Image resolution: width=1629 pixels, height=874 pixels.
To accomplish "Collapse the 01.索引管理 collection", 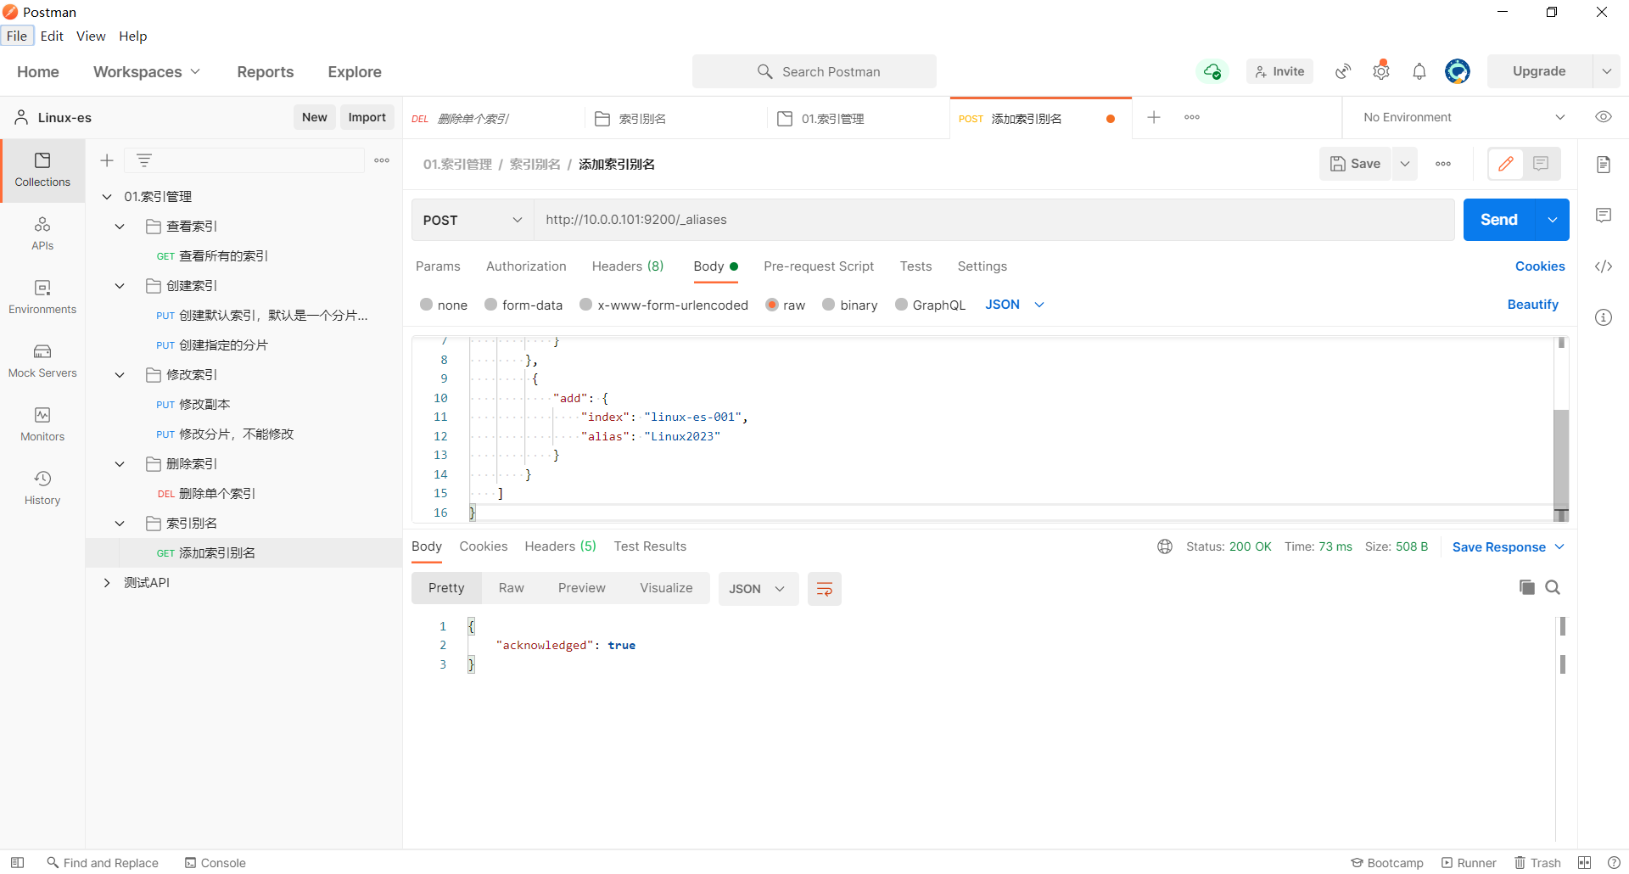I will (107, 197).
